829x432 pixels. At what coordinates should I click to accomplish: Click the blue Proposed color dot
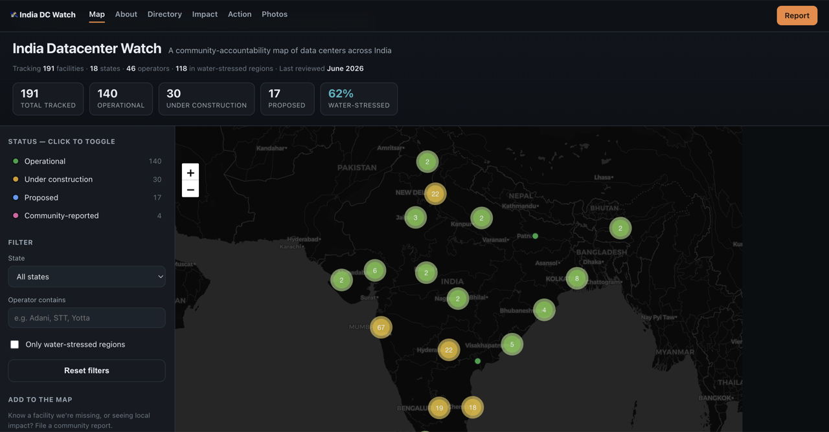click(16, 197)
